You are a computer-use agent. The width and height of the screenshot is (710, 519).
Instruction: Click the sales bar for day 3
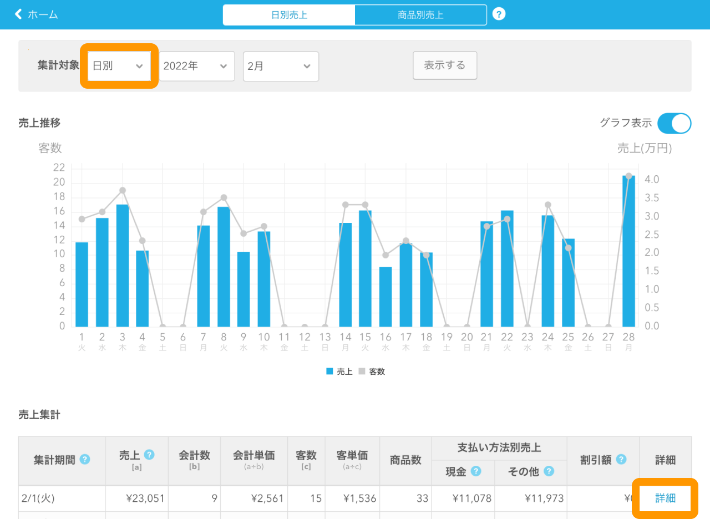[x=123, y=266]
